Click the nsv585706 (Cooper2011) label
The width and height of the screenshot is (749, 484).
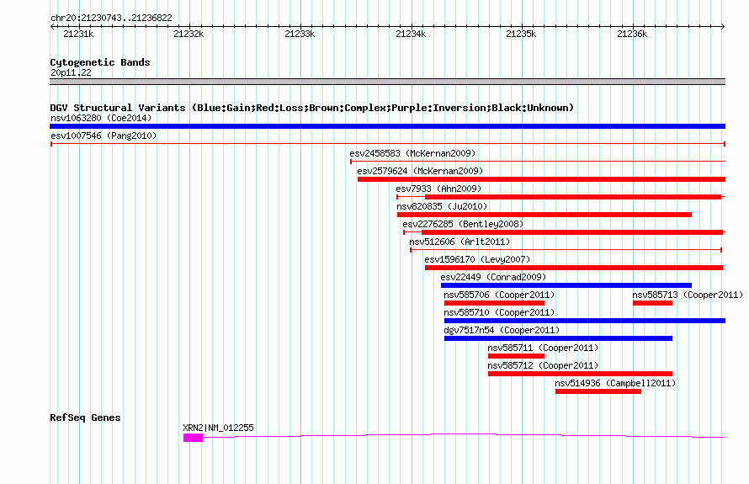tap(499, 295)
